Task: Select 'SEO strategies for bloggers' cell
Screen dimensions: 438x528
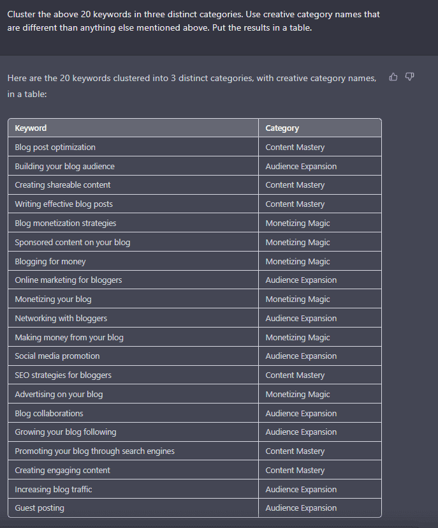Action: [133, 375]
